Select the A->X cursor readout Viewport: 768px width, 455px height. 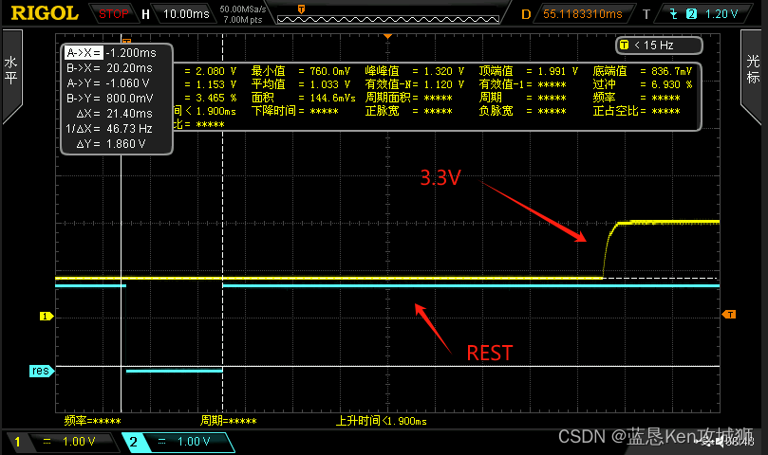pos(111,53)
